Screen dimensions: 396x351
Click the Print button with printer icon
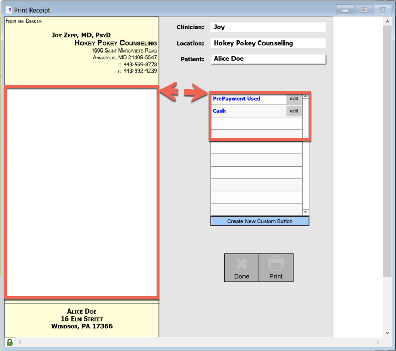pyautogui.click(x=276, y=268)
